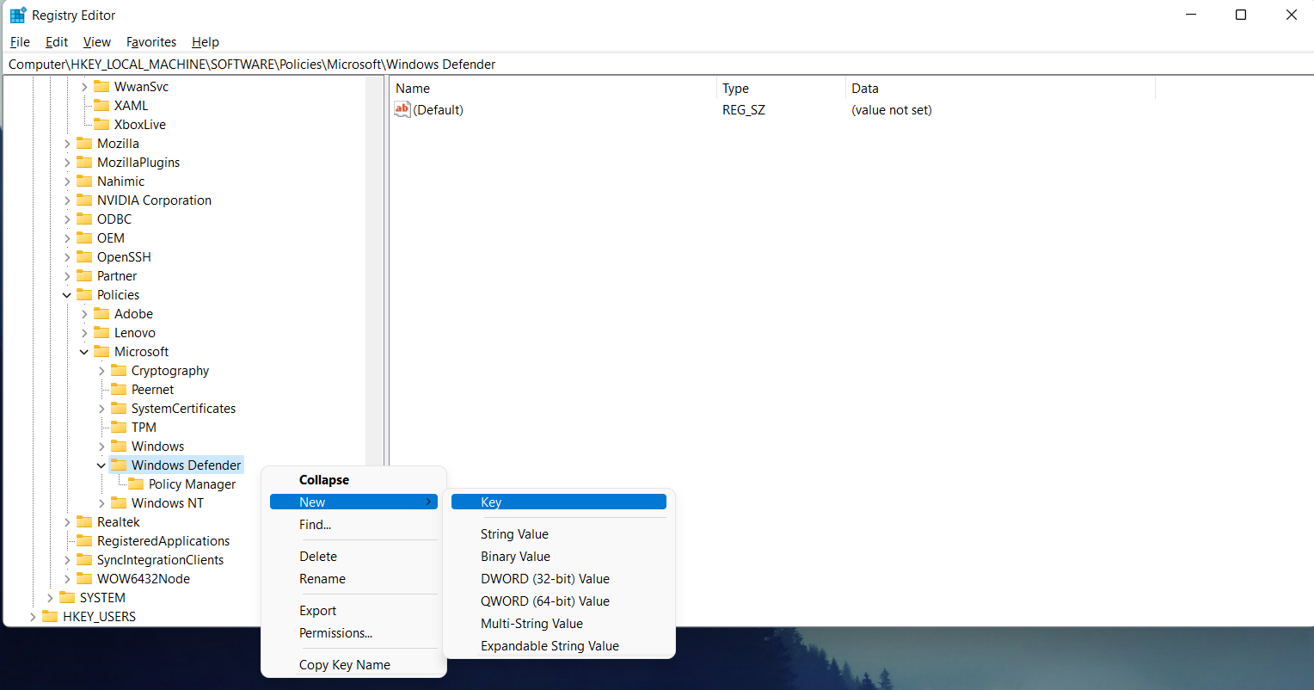The width and height of the screenshot is (1314, 690).
Task: Open the Favorites menu
Action: (150, 42)
